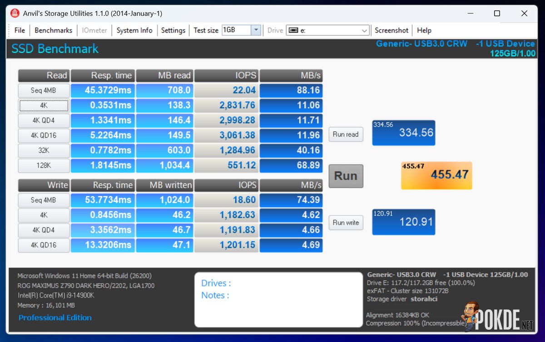Minimize the Anvil's Storage Utilities window
The height and width of the screenshot is (342, 545).
(x=470, y=13)
